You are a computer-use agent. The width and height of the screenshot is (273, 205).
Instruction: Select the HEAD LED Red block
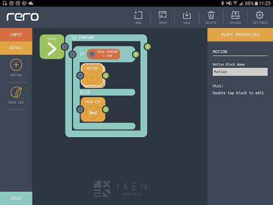pyautogui.click(x=93, y=109)
